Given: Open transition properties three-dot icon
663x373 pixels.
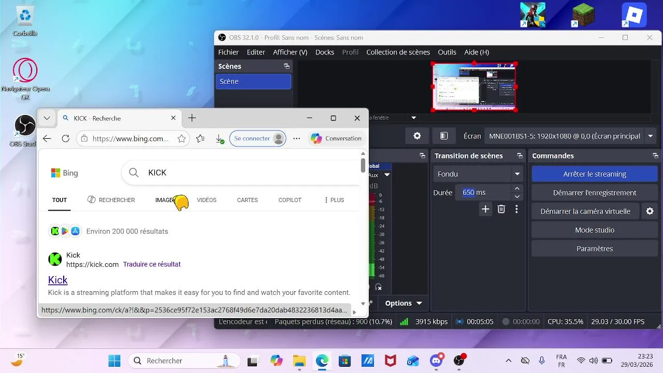Looking at the screenshot, I should 516,209.
